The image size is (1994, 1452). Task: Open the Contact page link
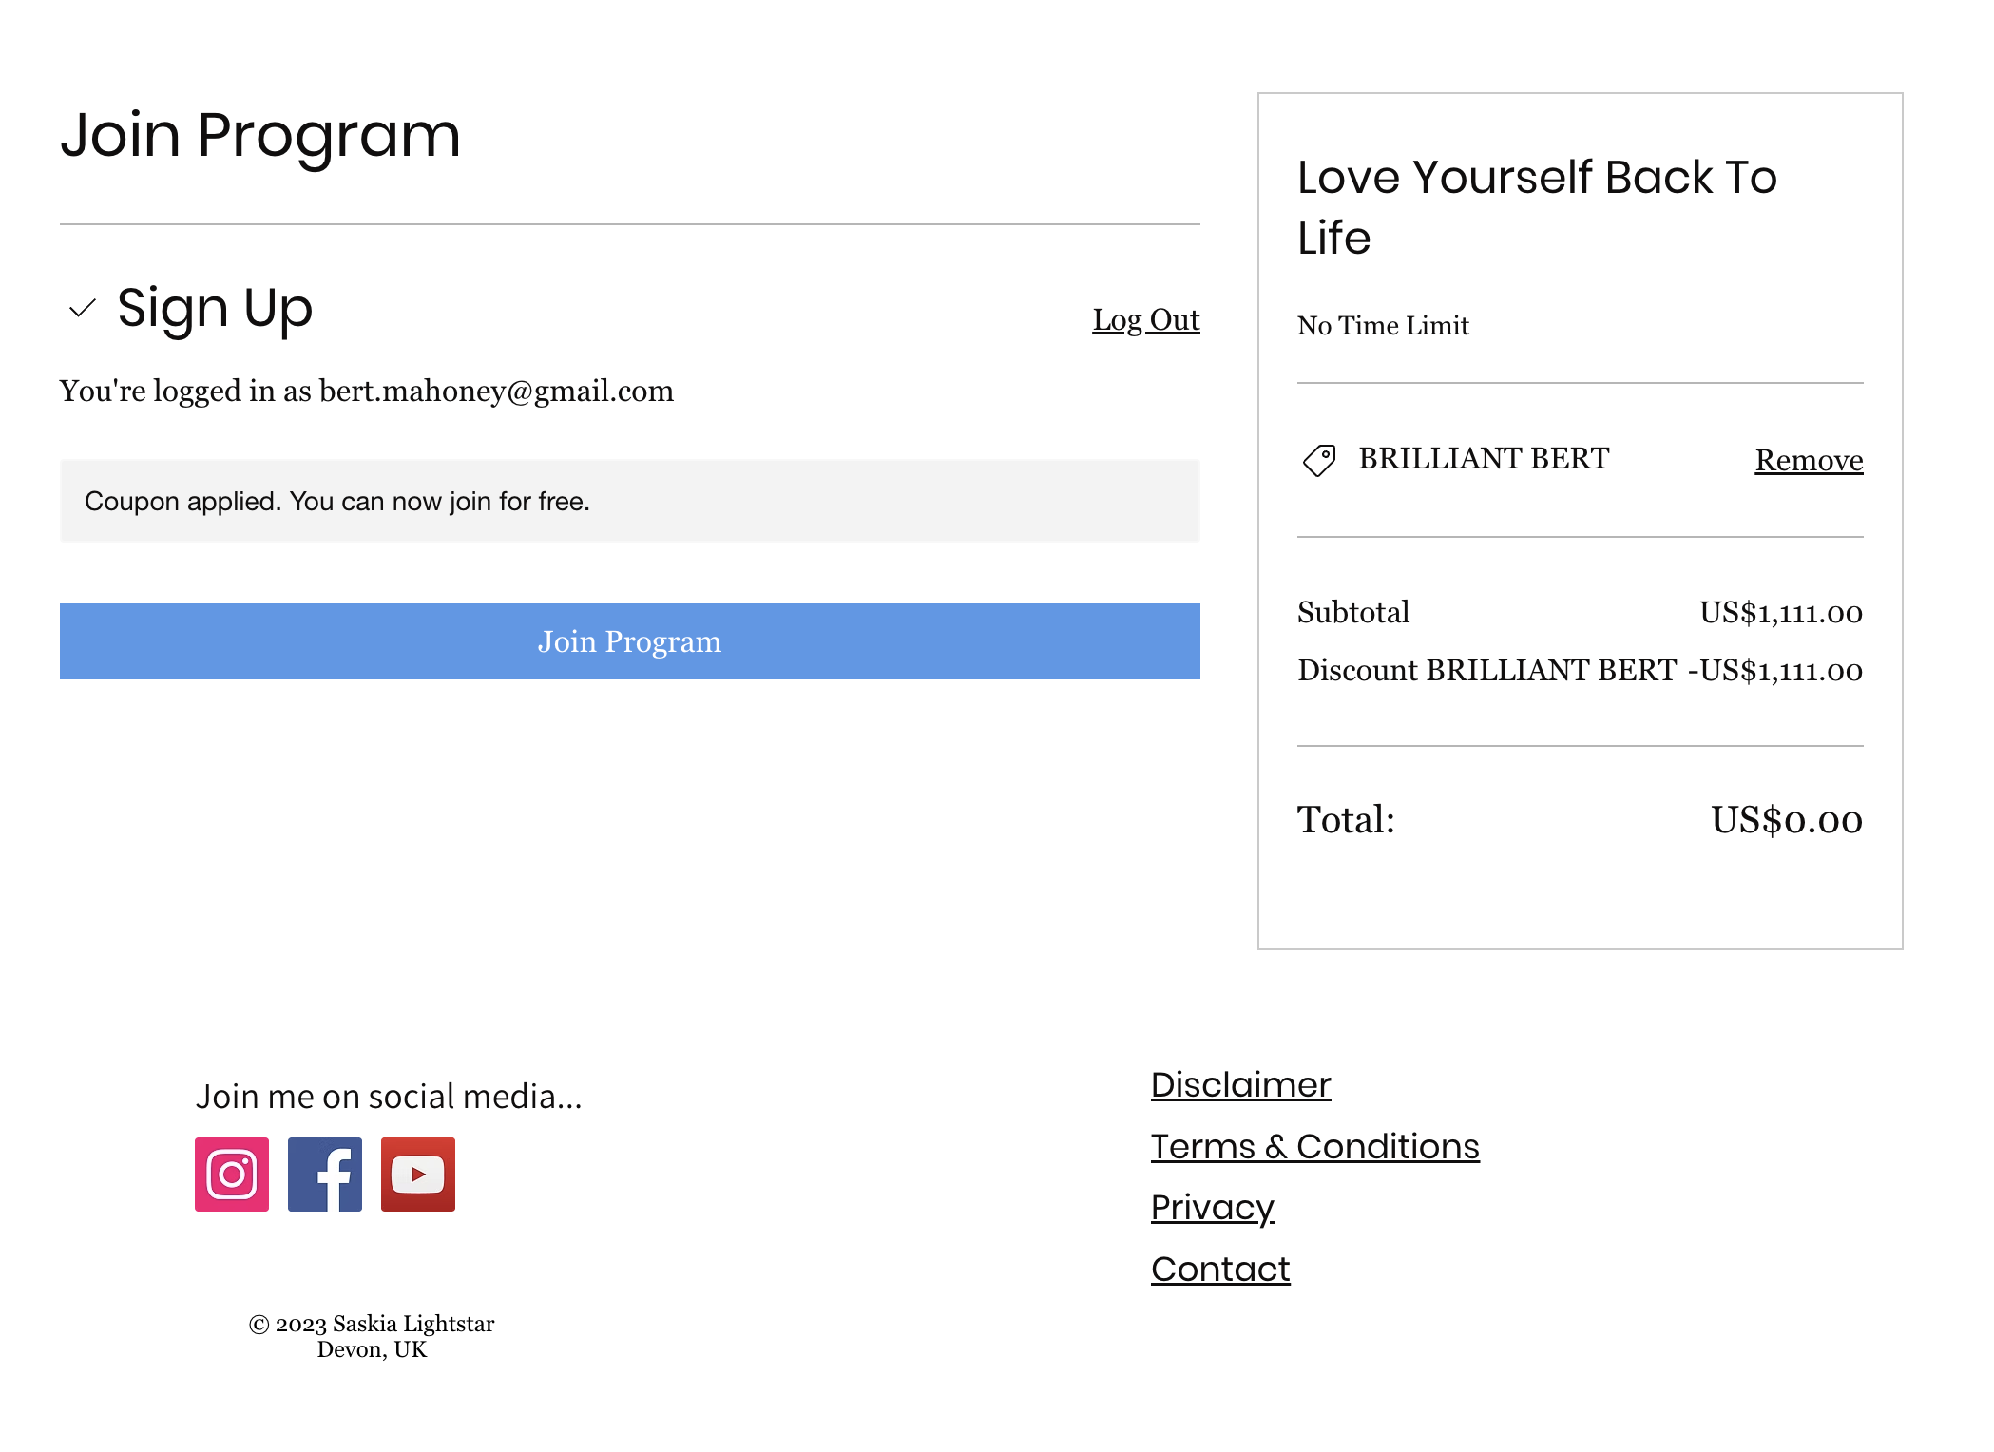tap(1220, 1269)
